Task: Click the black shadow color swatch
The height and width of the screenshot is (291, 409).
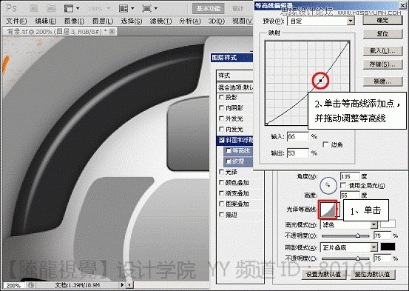Action: (x=388, y=247)
